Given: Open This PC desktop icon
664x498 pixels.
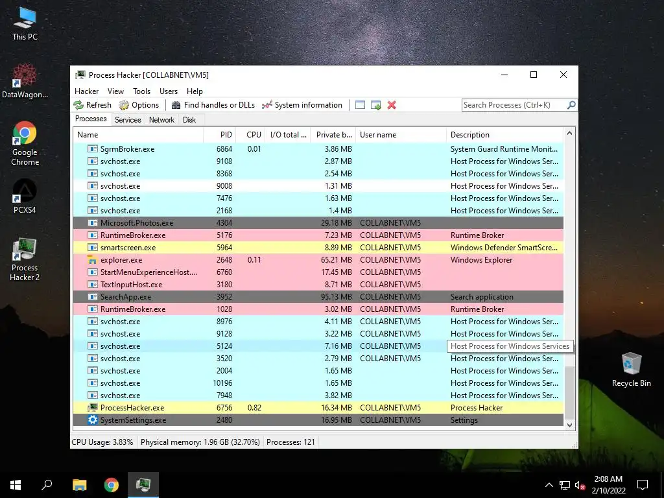Looking at the screenshot, I should point(25,24).
